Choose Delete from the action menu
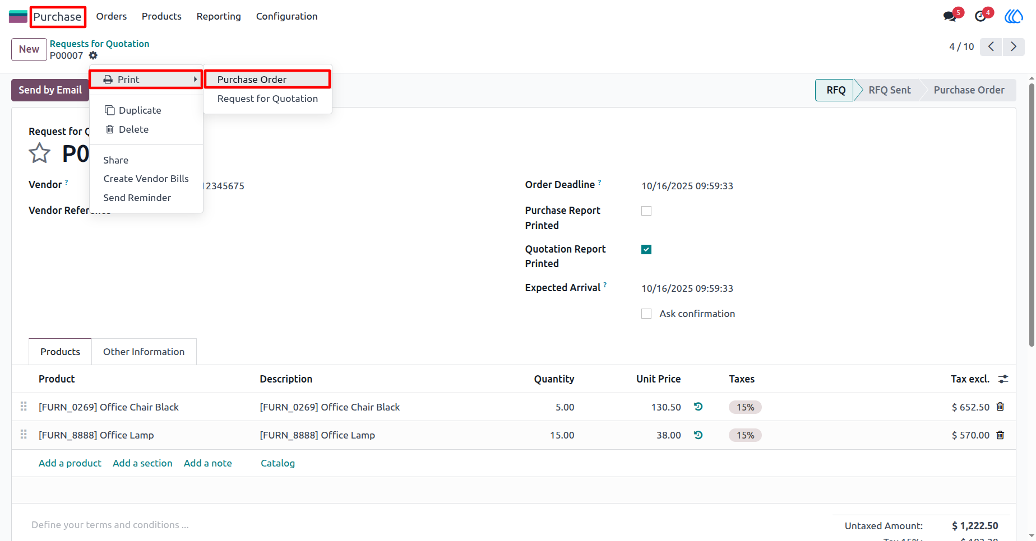Screen dimensions: 1036x541 click(x=146, y=129)
